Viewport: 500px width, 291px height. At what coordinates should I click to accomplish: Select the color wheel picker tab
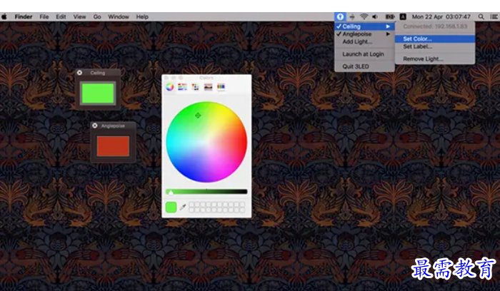[x=170, y=86]
